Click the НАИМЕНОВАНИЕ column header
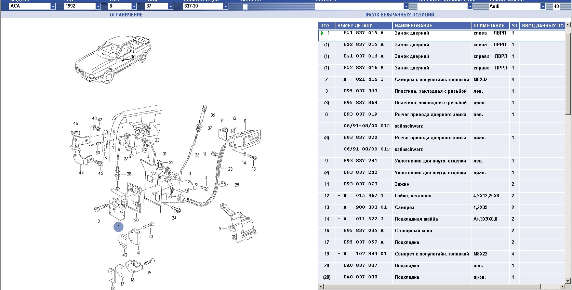 coord(431,26)
